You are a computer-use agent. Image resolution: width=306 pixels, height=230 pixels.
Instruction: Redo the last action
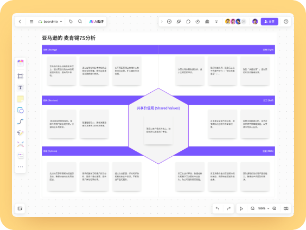coord(229,208)
